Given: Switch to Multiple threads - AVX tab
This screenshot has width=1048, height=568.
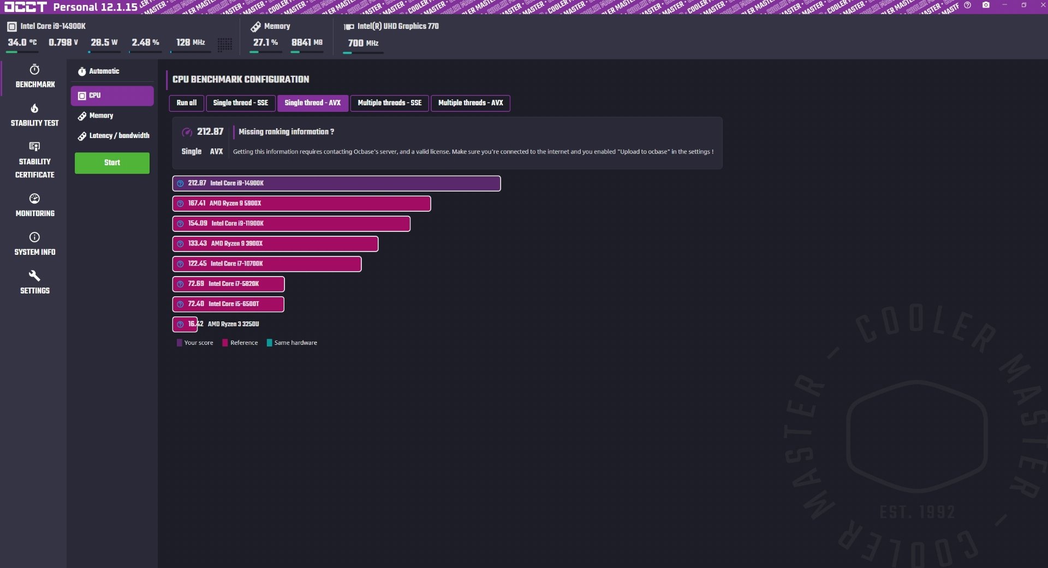Looking at the screenshot, I should pos(470,103).
